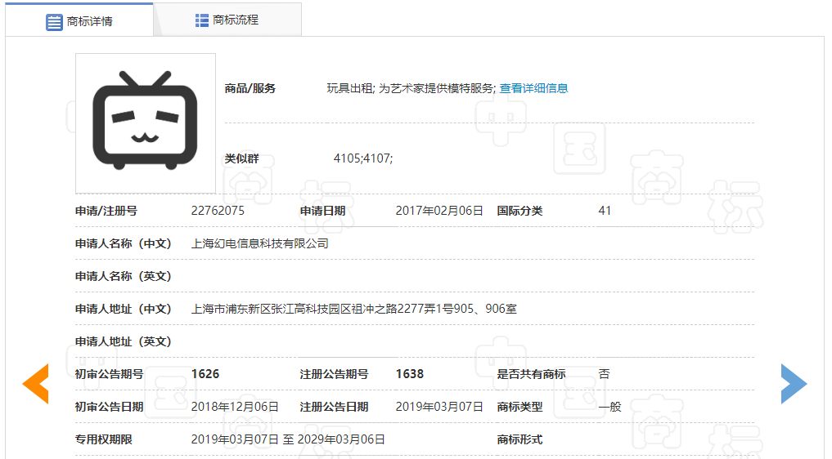Click the 注册公告日期 label
832x459 pixels.
(x=335, y=407)
